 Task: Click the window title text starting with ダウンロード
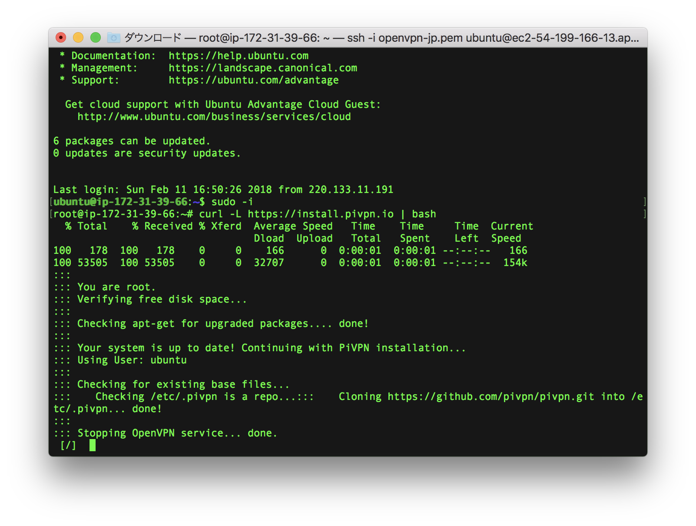coord(381,38)
